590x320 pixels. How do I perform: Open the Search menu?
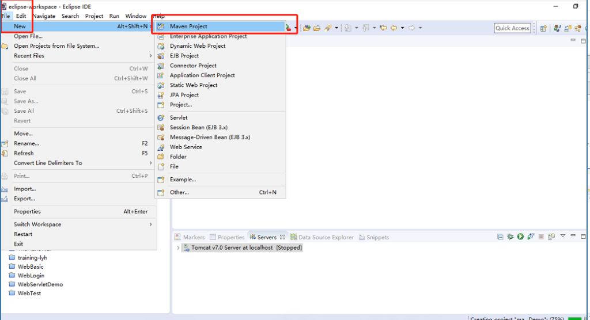tap(70, 16)
